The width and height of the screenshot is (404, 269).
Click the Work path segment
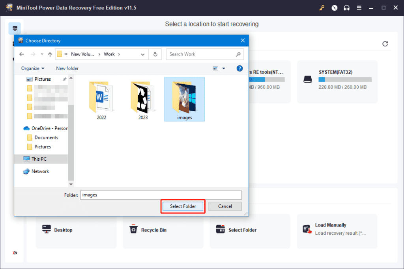pos(109,54)
